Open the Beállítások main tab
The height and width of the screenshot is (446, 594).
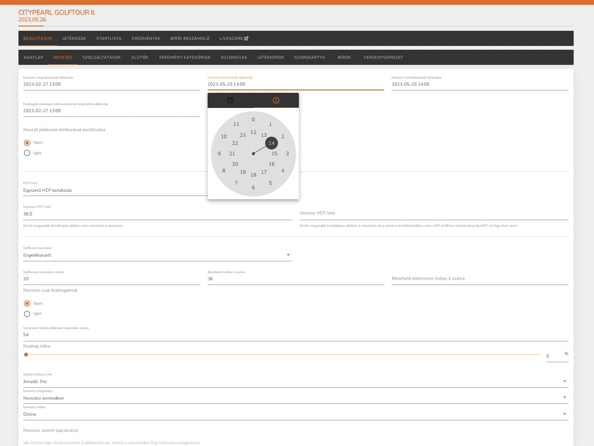[x=38, y=38]
